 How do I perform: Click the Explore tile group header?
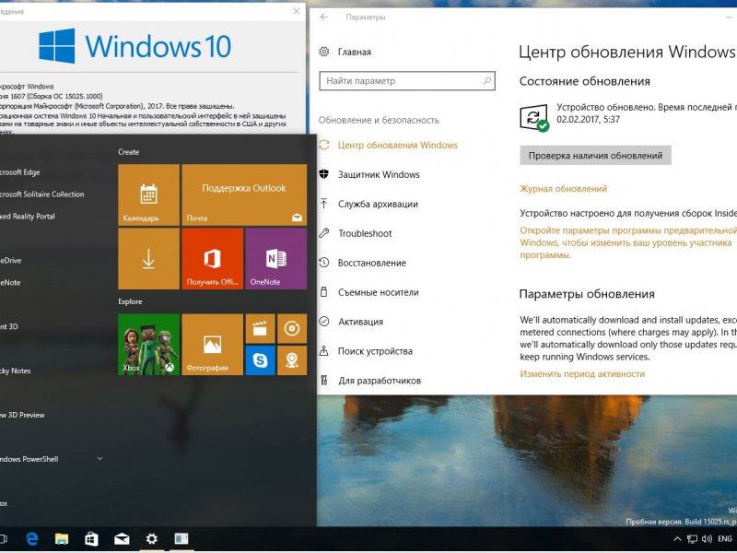pos(130,301)
